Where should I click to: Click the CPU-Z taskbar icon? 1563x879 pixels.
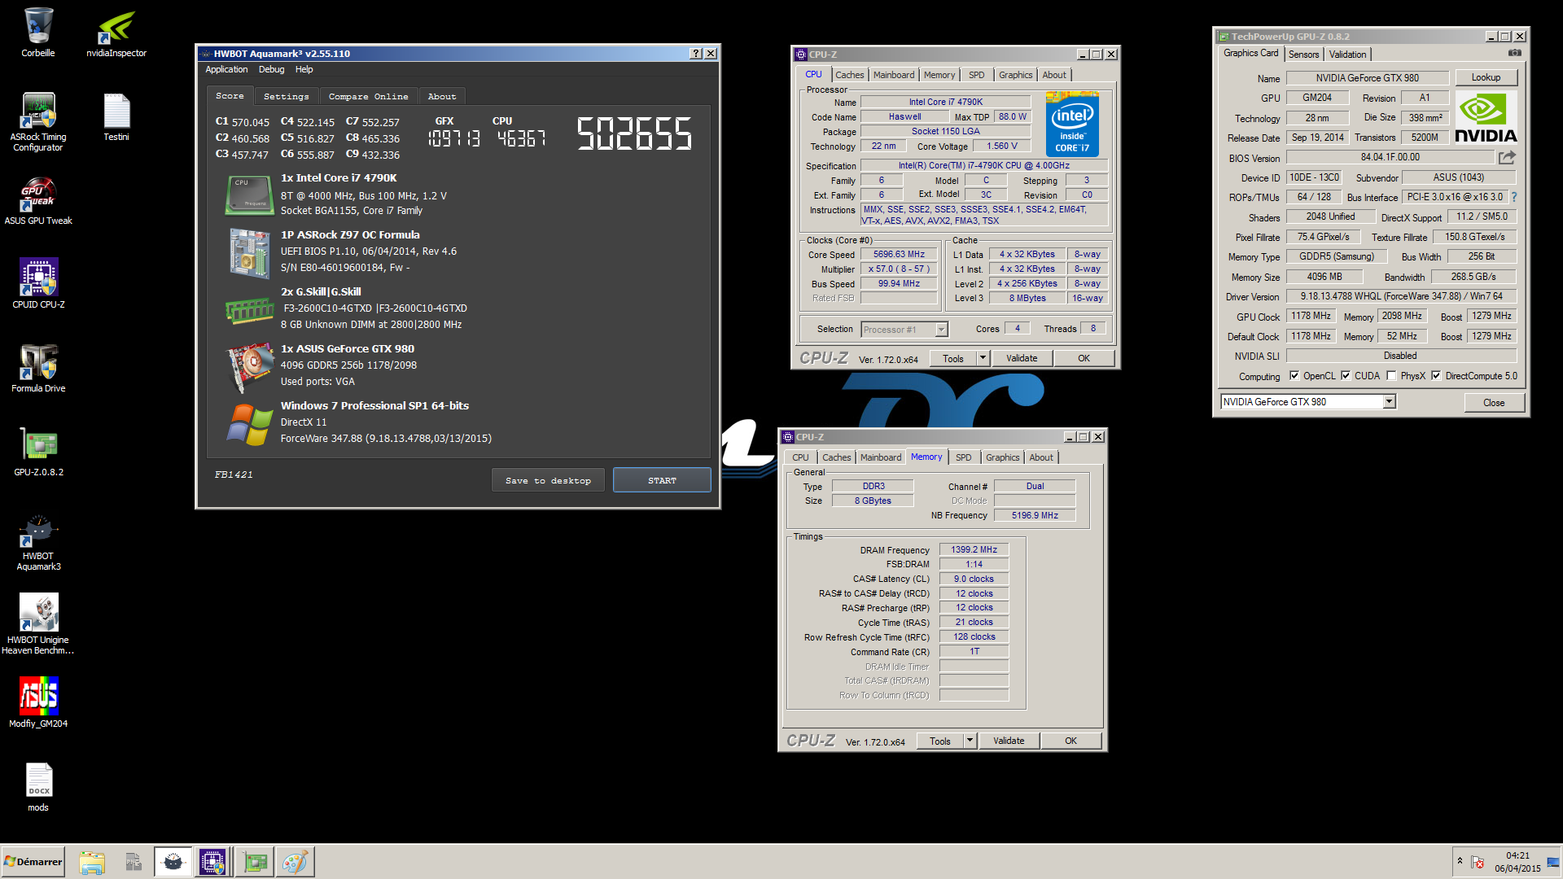click(x=212, y=862)
